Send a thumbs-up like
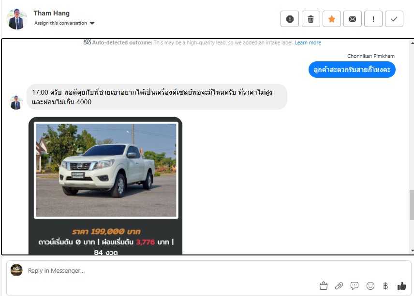414x296 pixels. 401,286
